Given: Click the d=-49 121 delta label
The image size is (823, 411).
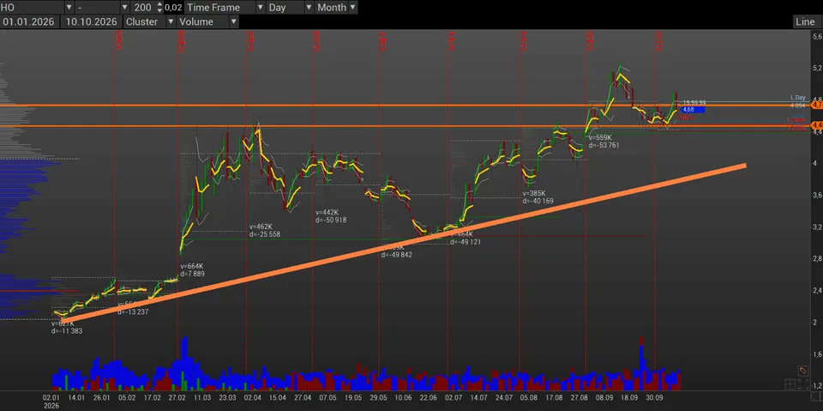Looking at the screenshot, I should coord(466,242).
